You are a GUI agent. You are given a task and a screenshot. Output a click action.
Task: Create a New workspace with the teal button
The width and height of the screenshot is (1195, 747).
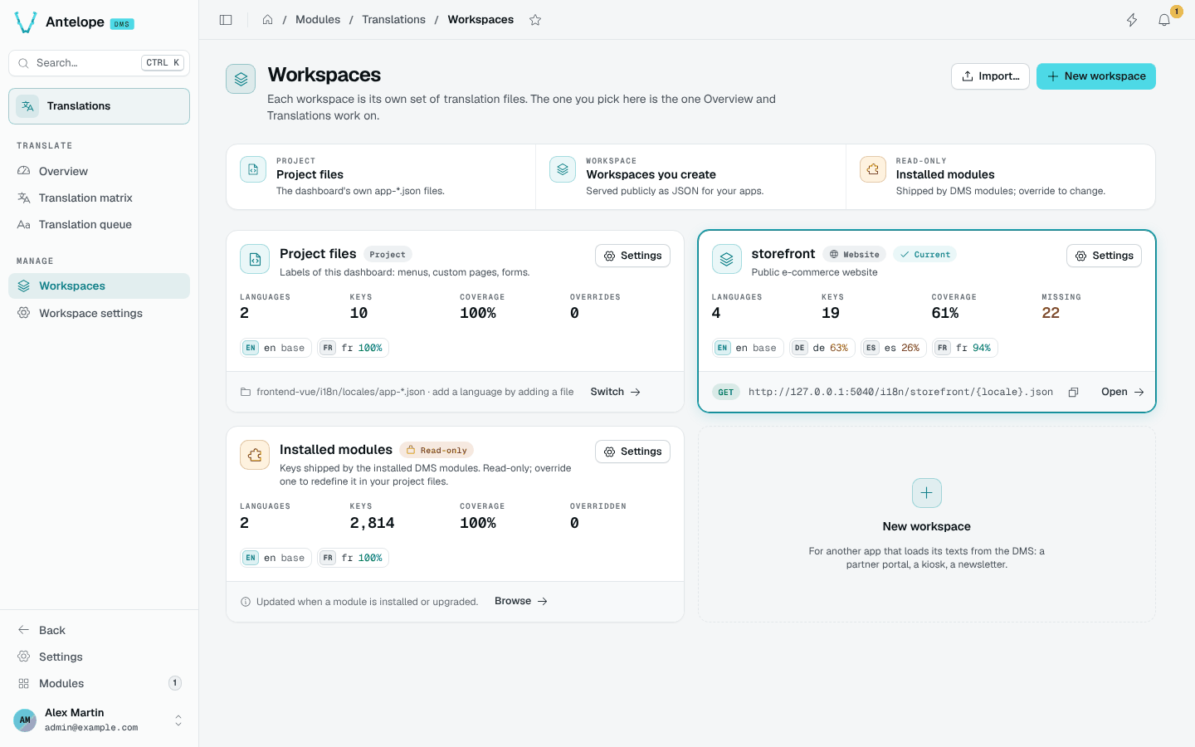coord(1095,76)
